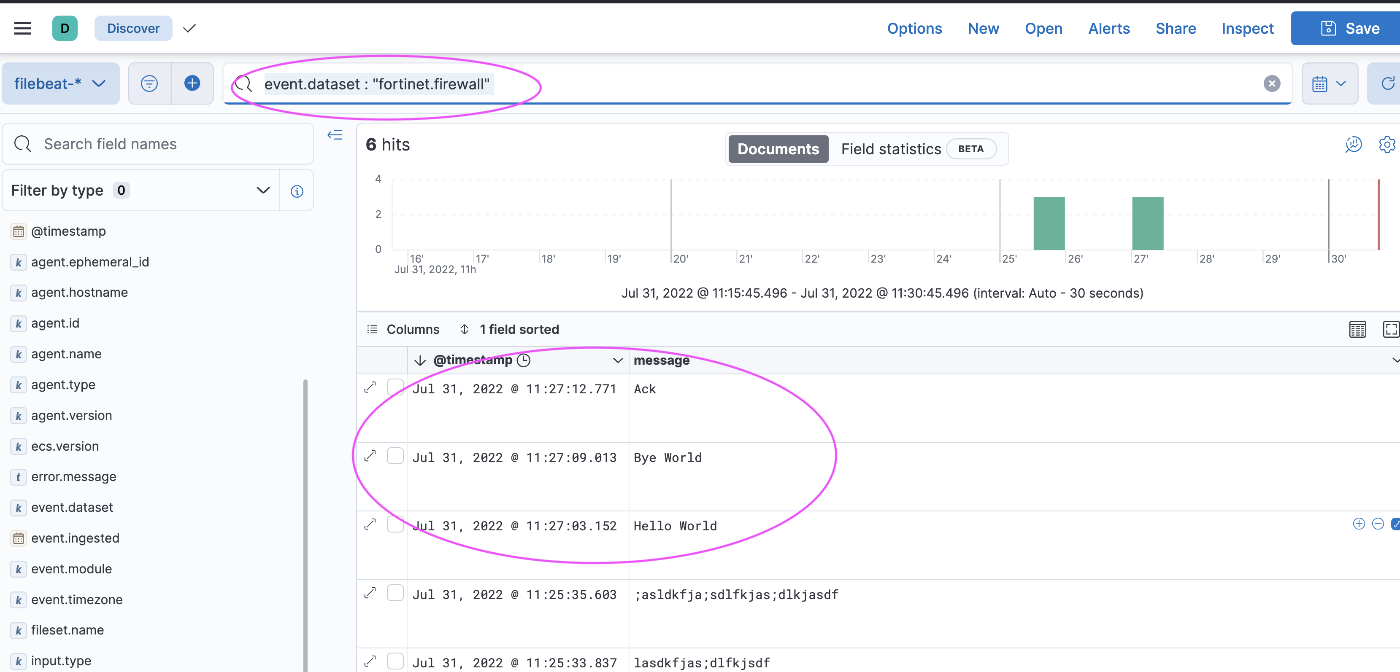Open the filebeat-* data view dropdown
Image resolution: width=1400 pixels, height=672 pixels.
pos(60,83)
